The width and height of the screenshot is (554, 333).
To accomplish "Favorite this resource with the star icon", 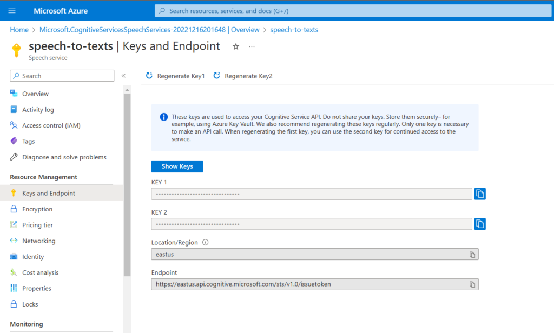I will (236, 46).
